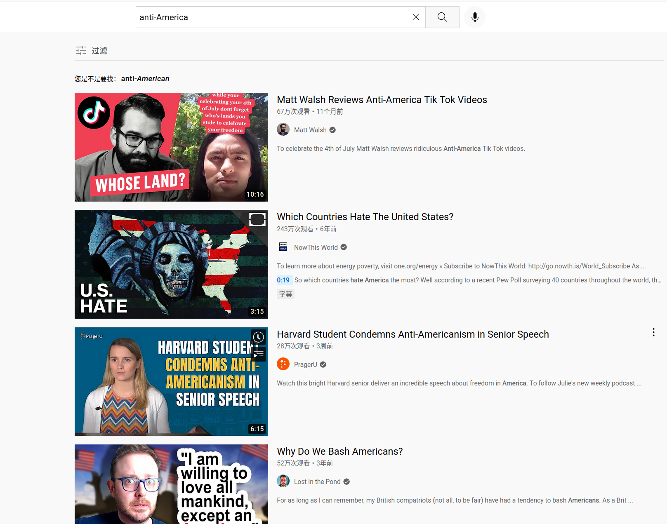Click the '您是不是要找:' prompt text
Image resolution: width=667 pixels, height=524 pixels.
click(x=95, y=79)
